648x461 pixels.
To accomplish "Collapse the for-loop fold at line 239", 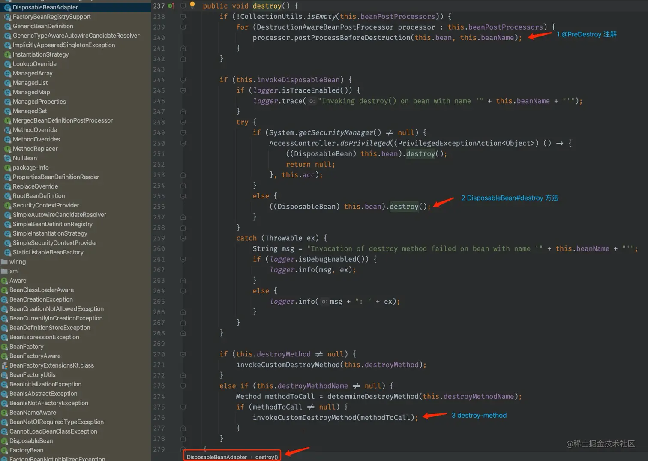I will click(x=183, y=27).
